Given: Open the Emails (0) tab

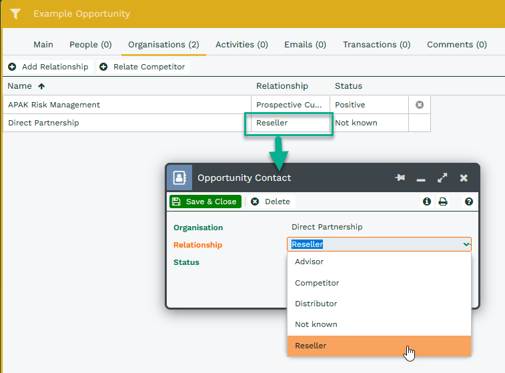Looking at the screenshot, I should click(x=305, y=45).
